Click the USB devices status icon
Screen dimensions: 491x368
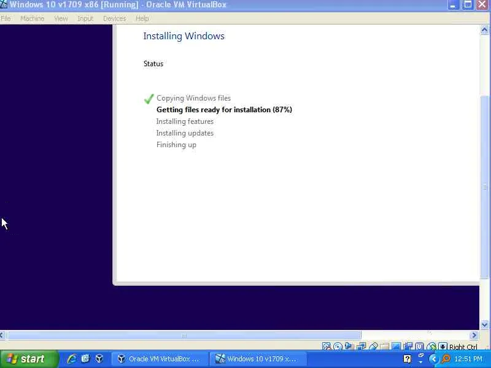pyautogui.click(x=373, y=346)
